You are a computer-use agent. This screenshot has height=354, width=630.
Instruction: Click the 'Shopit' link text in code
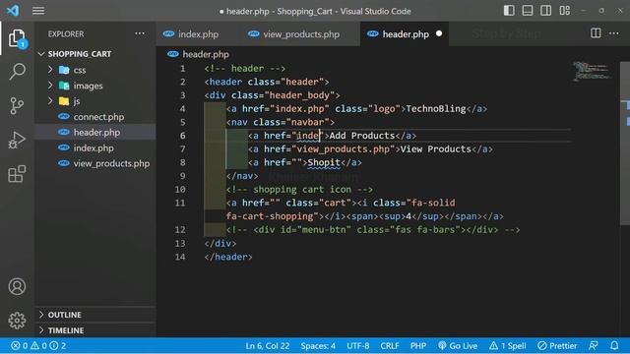coord(324,162)
